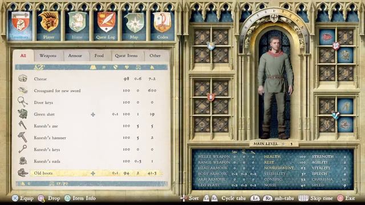Click the 'Green shirt' row name
This screenshot has width=365, height=205.
(44, 114)
